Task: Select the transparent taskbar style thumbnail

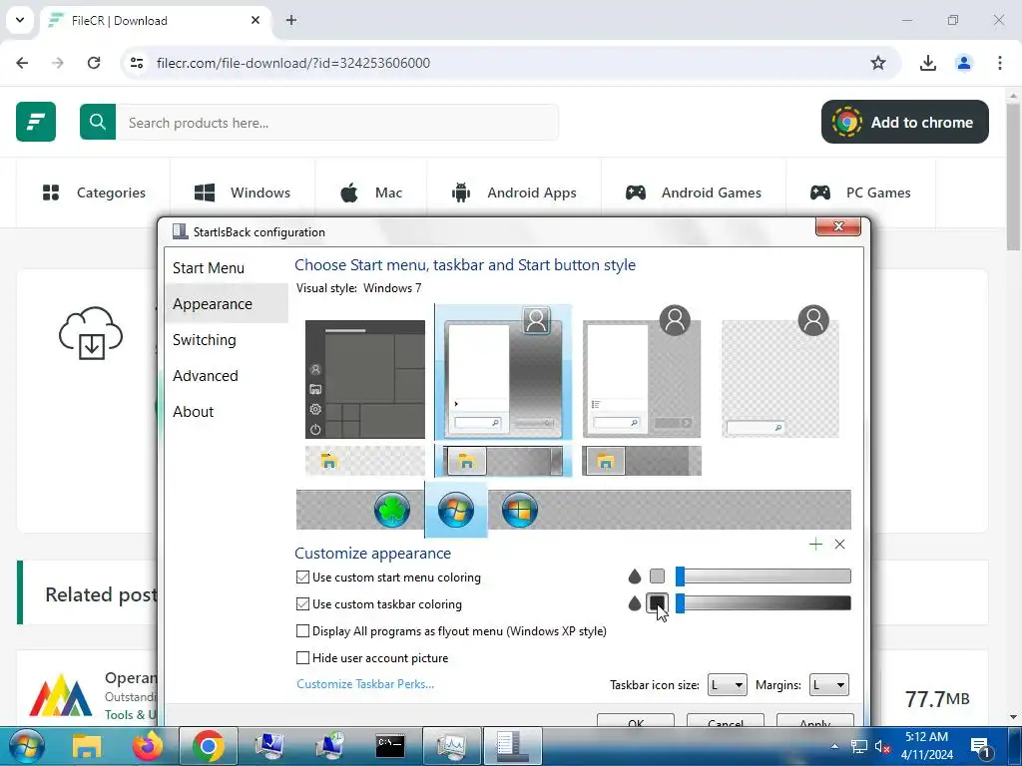Action: coord(365,461)
